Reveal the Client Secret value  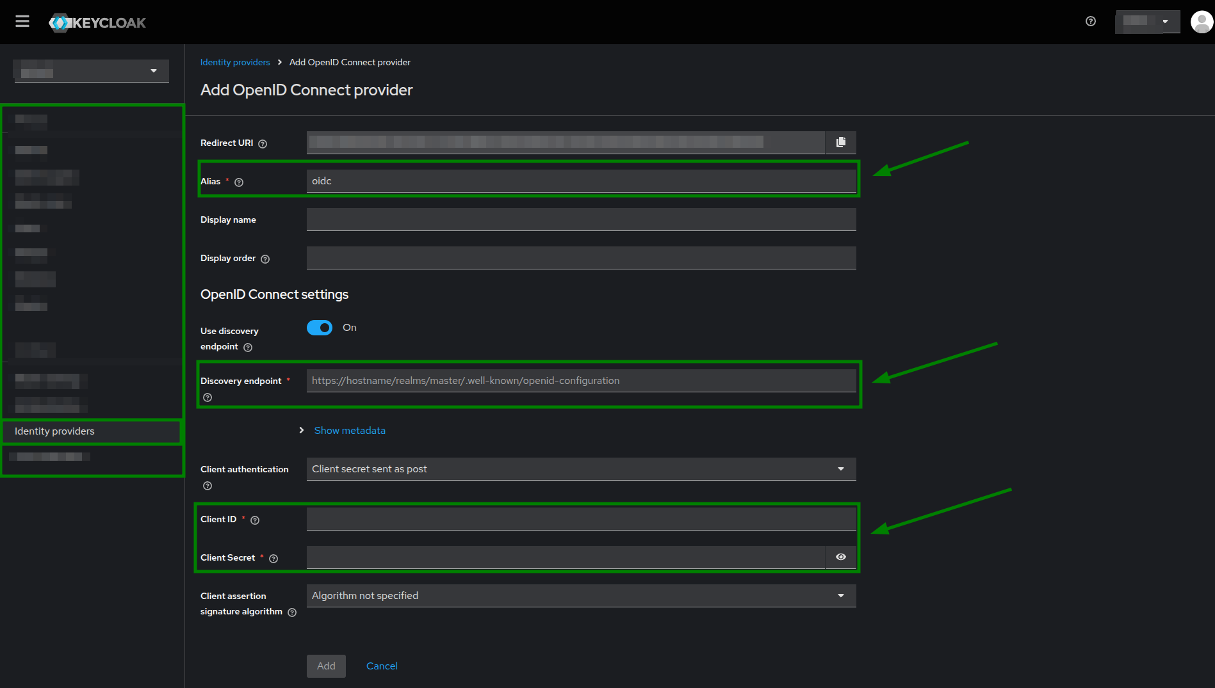(840, 557)
